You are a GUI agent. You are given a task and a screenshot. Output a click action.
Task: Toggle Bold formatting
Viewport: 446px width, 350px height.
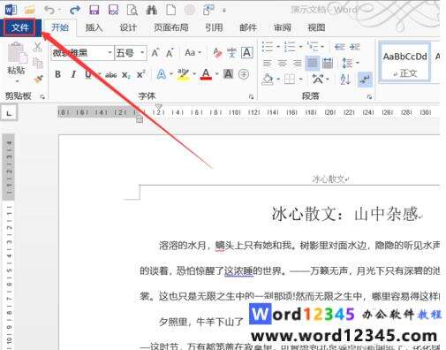(57, 74)
